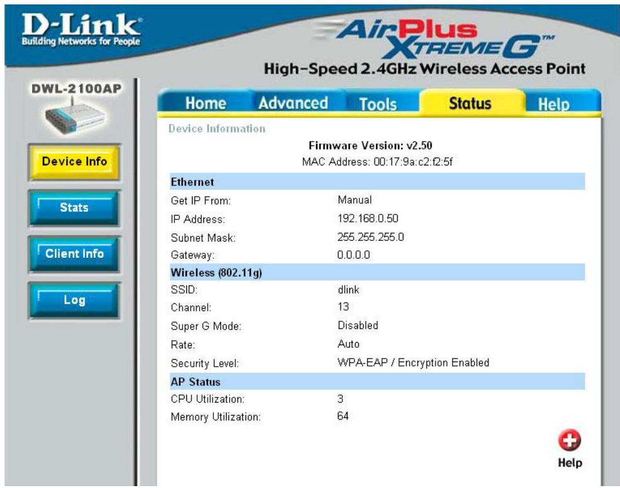This screenshot has width=620, height=488.
Task: Click the Gateway value 0.0.0.0
Action: (354, 255)
